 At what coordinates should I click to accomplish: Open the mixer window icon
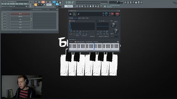tap(88, 6)
